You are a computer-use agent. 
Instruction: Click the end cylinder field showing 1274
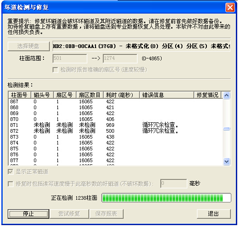120,58
